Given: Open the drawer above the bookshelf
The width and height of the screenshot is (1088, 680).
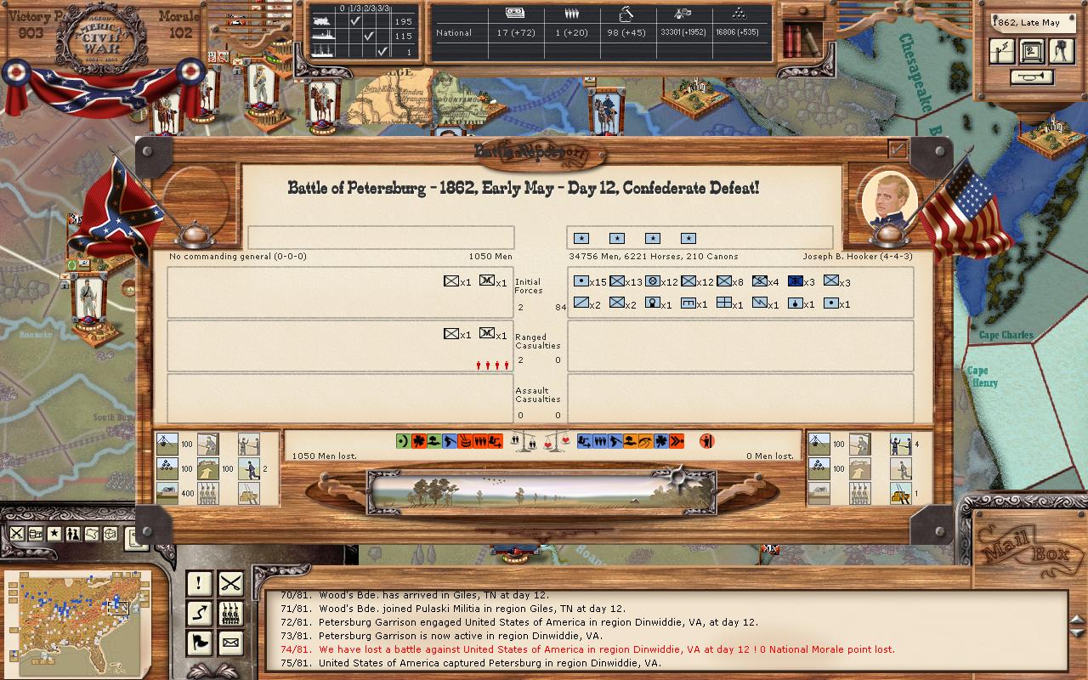Looking at the screenshot, I should tap(802, 10).
